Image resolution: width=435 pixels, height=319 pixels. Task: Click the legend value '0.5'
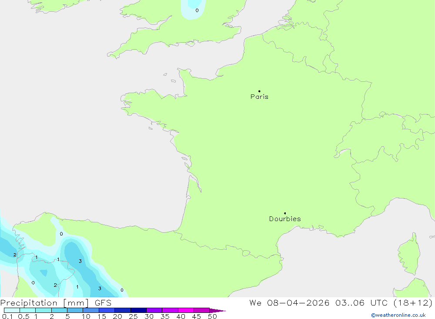(x=23, y=316)
